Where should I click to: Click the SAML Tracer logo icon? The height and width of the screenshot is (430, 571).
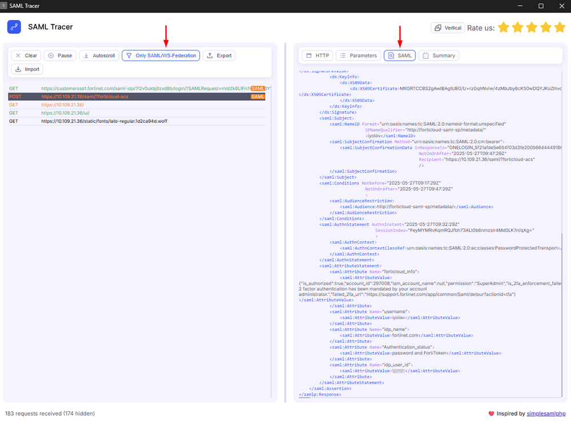click(14, 27)
